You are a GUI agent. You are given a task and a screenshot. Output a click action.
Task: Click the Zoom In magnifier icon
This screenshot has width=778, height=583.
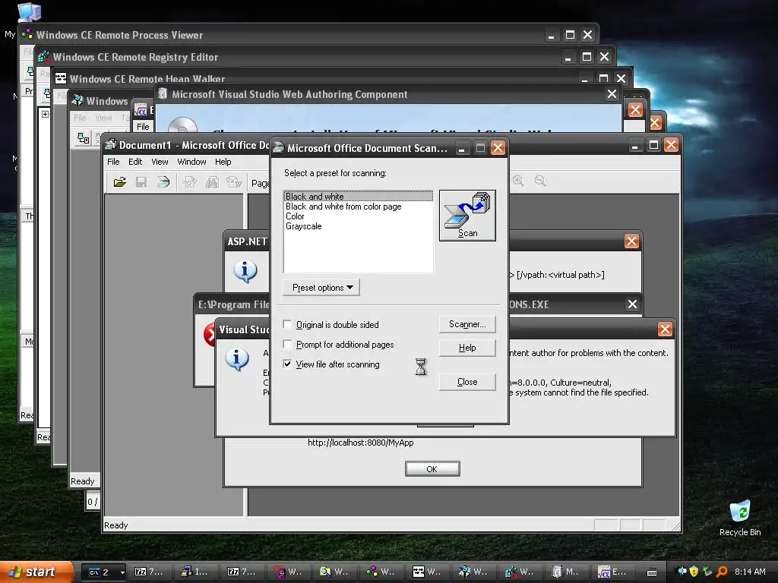pyautogui.click(x=518, y=181)
